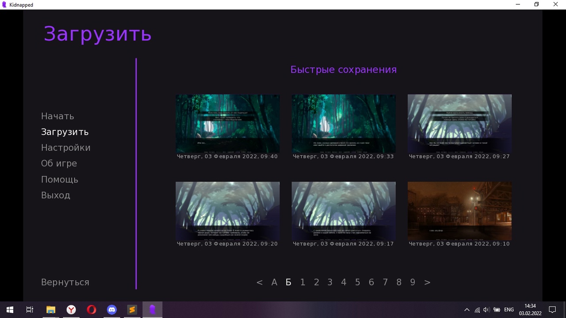Click the Windows Start button
This screenshot has height=318, width=566.
tap(10, 310)
